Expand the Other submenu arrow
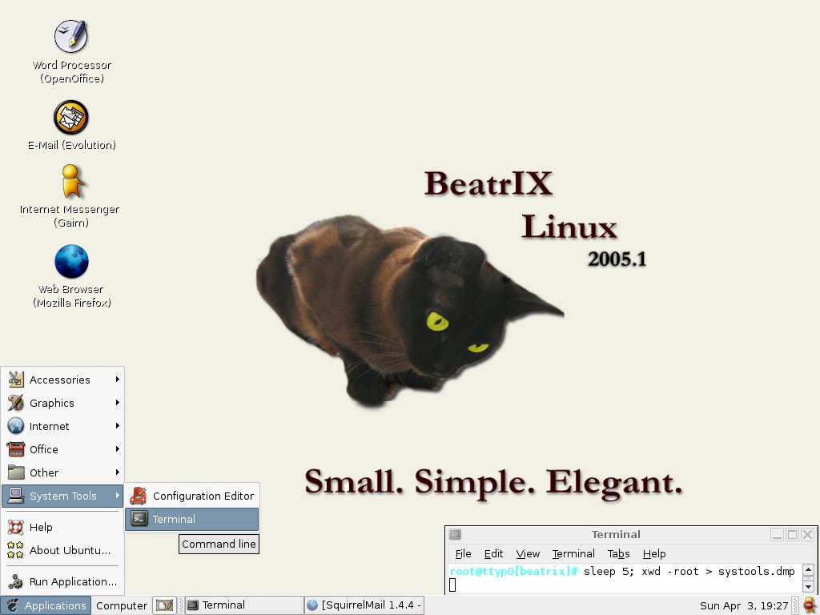Image resolution: width=820 pixels, height=615 pixels. click(118, 472)
